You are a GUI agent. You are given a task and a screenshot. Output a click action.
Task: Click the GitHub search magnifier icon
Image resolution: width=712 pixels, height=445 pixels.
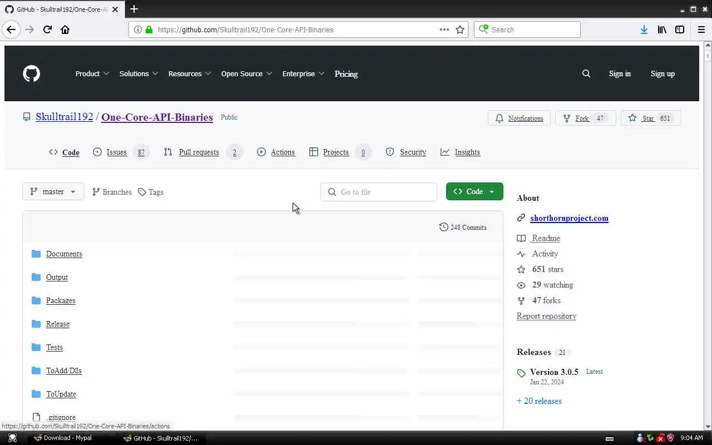click(586, 73)
